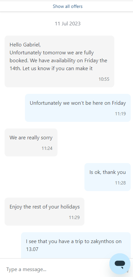Select the 'trip to zakynthos' message bubble
Screen dimensions: 133x277
click(76, 245)
